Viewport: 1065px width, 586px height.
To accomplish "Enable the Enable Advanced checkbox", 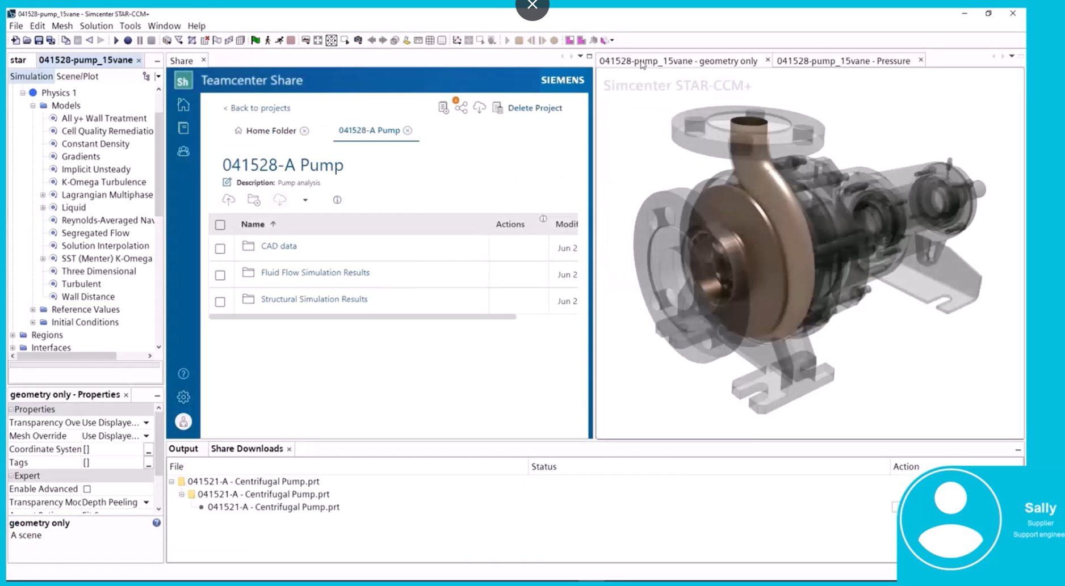I will (x=86, y=488).
